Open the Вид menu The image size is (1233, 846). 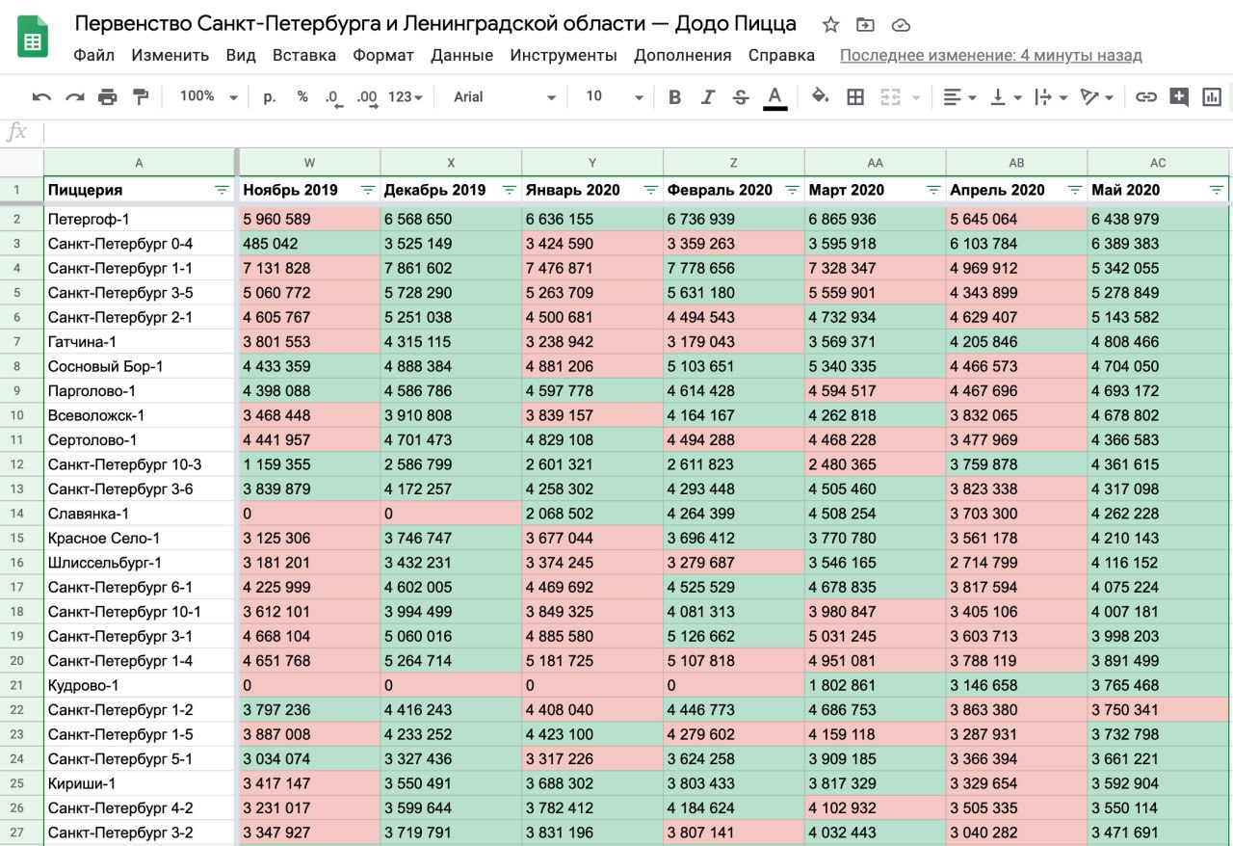[x=241, y=55]
